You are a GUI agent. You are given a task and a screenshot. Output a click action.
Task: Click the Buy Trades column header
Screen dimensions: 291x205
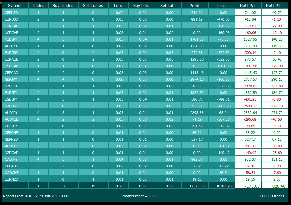[x=63, y=6]
